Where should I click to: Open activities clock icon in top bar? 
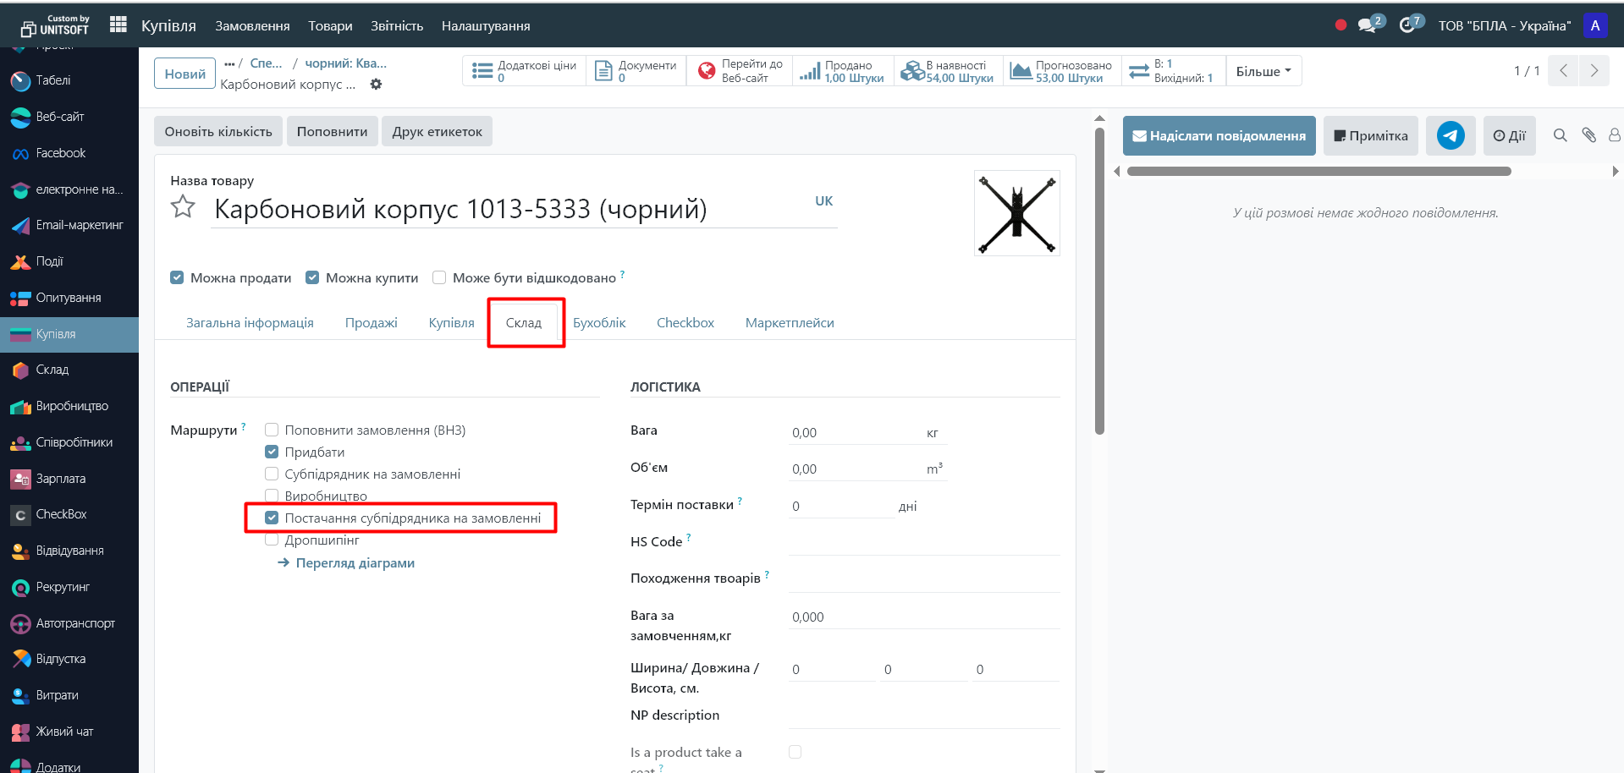(1407, 25)
